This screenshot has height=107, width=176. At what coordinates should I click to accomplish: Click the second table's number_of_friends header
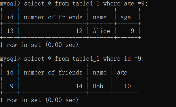tap(53, 72)
